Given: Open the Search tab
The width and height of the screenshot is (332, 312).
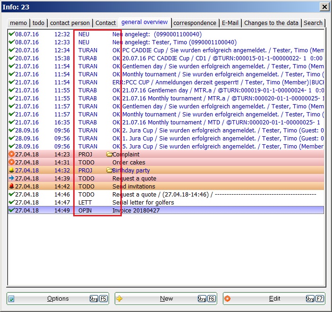Looking at the screenshot, I should 313,23.
